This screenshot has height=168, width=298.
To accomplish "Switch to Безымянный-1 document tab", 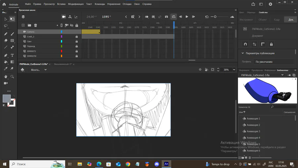I will pos(63,64).
